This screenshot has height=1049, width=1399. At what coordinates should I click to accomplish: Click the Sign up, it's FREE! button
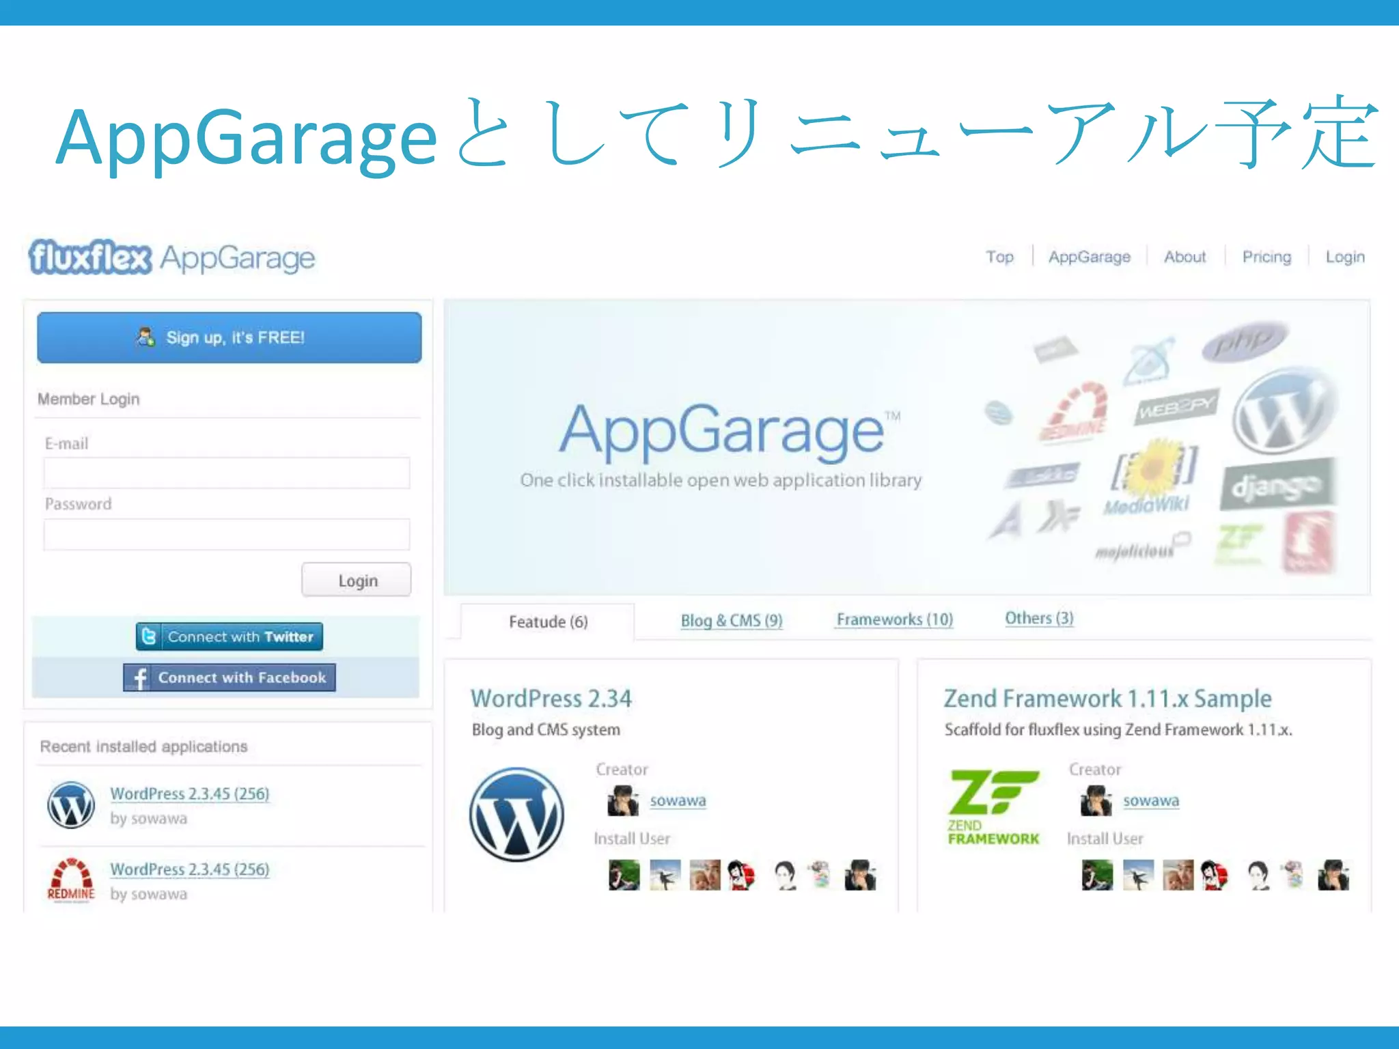coord(230,337)
